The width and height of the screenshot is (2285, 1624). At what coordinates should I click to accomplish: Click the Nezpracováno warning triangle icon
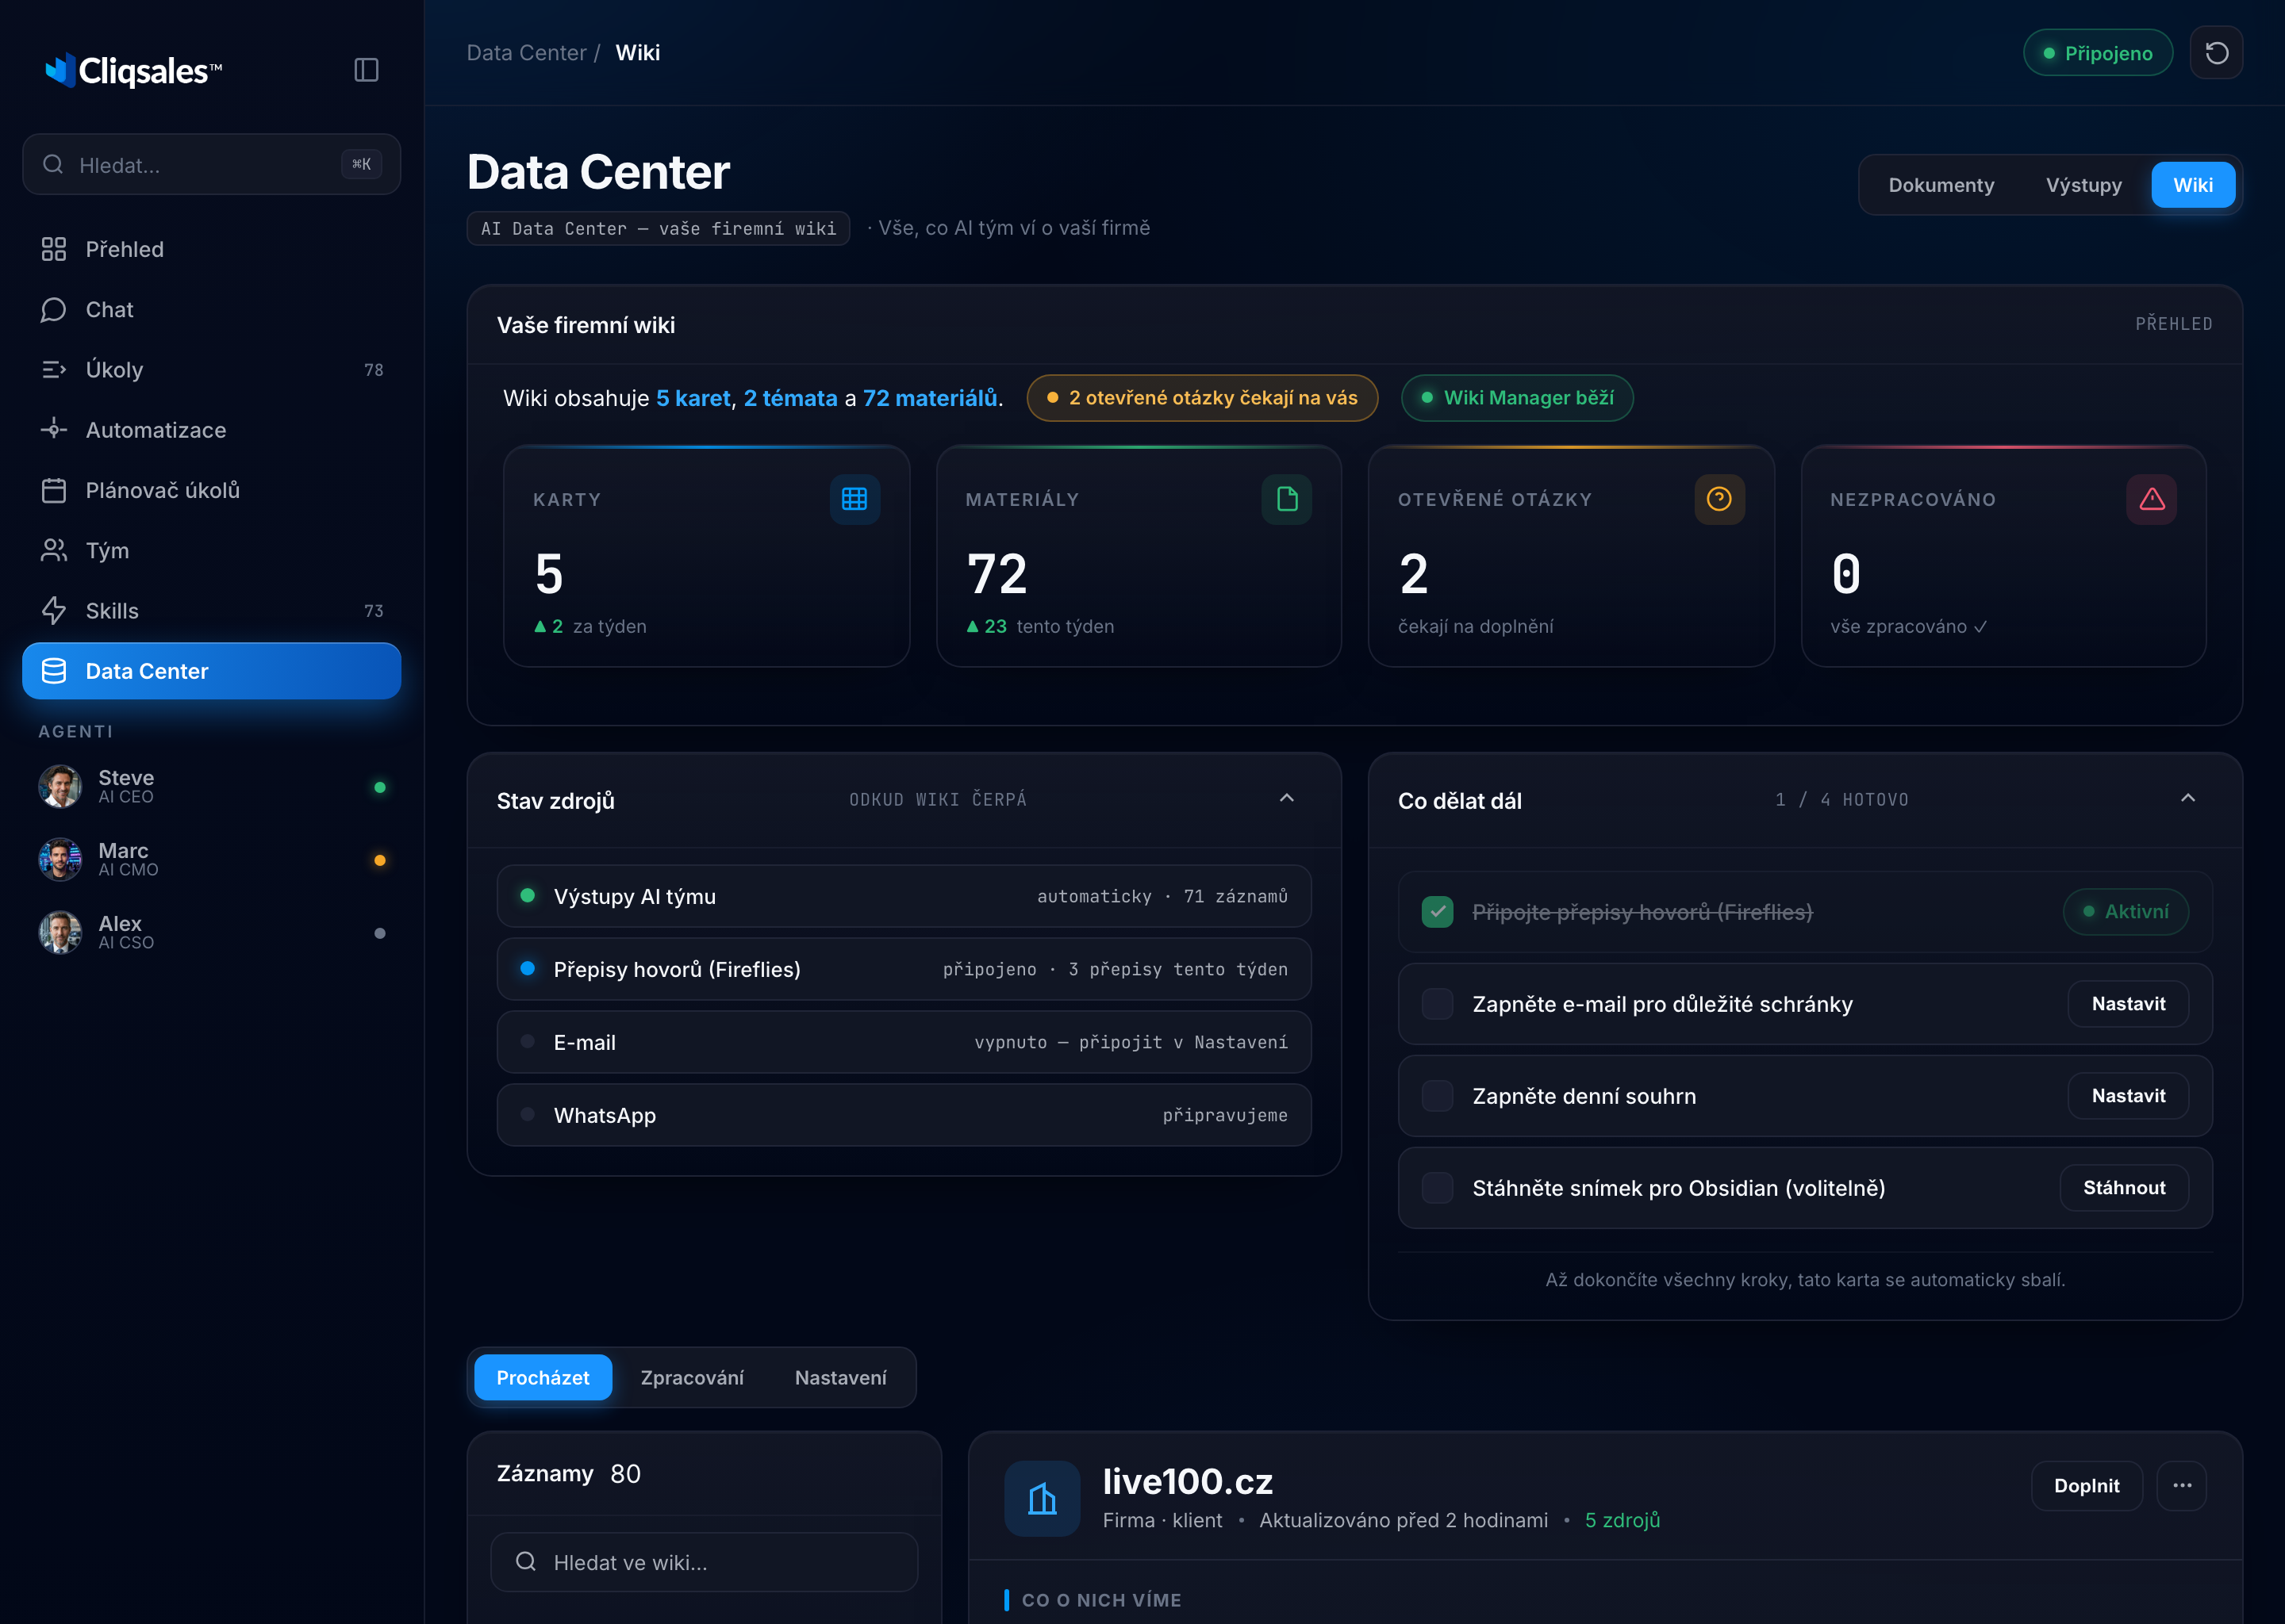(x=2152, y=499)
